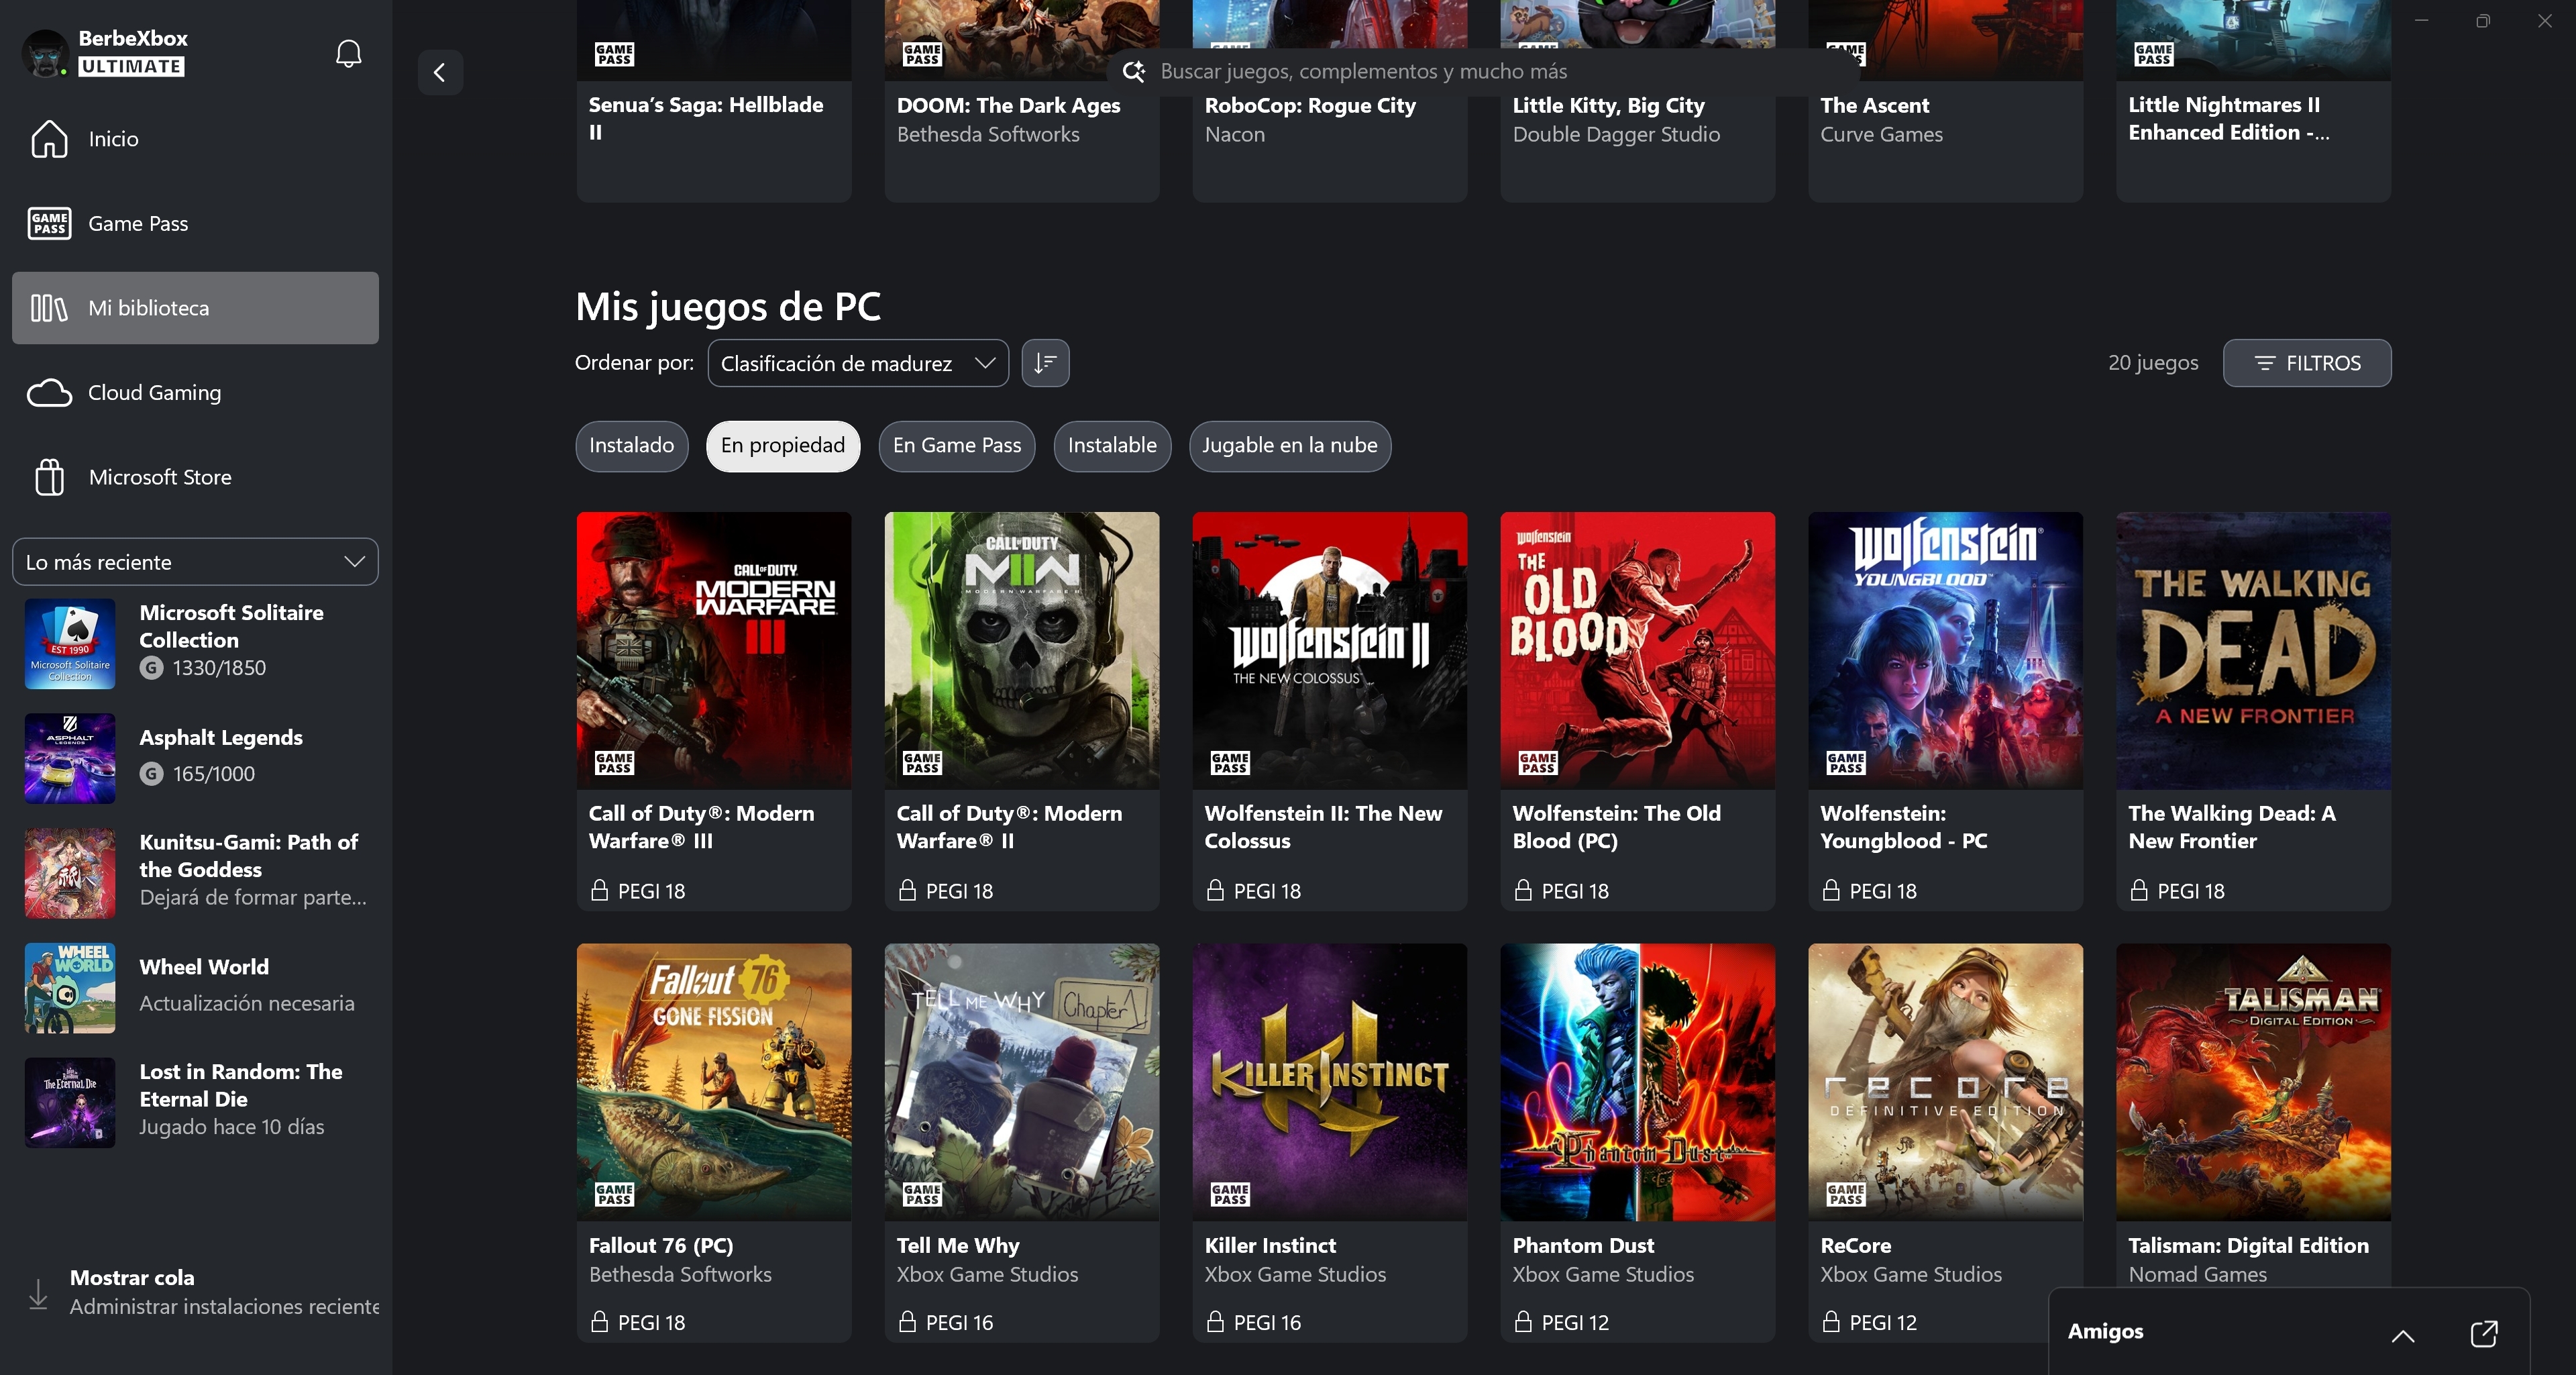2576x1375 pixels.
Task: Click Bethesda Softworks under Fallout 76
Action: click(680, 1274)
